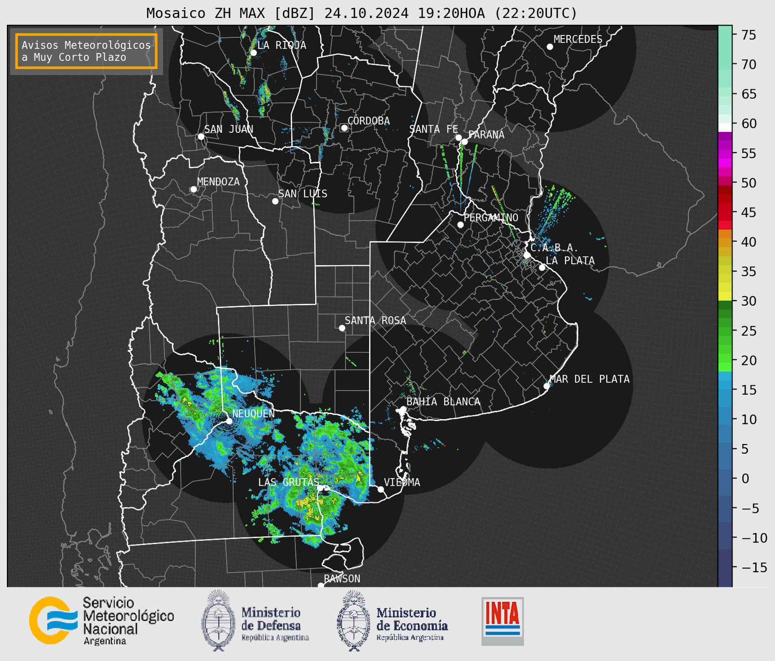Viewport: 775px width, 661px height.
Task: Click the 75 tick label on colorbar
Action: coord(748,35)
